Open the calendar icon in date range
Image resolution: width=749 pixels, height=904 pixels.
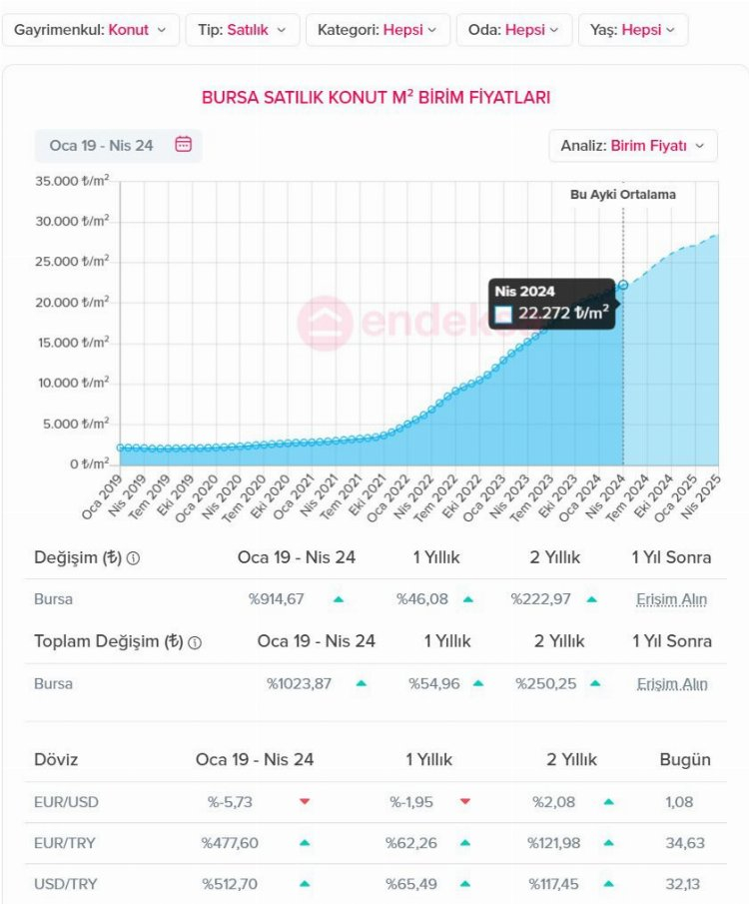coord(183,145)
